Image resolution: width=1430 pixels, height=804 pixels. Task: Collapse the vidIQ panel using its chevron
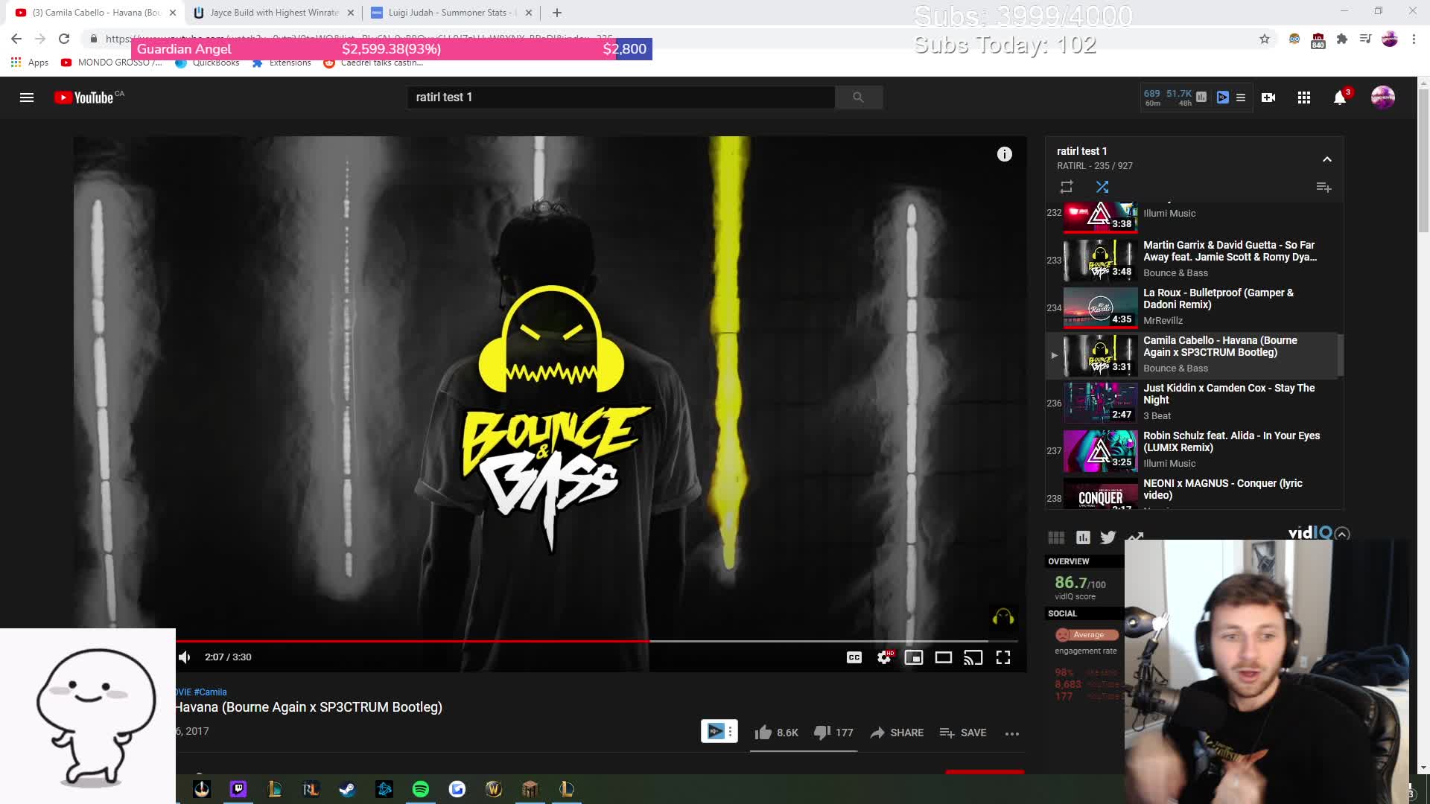[x=1342, y=534]
